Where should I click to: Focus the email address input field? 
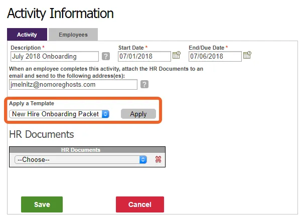pos(73,85)
